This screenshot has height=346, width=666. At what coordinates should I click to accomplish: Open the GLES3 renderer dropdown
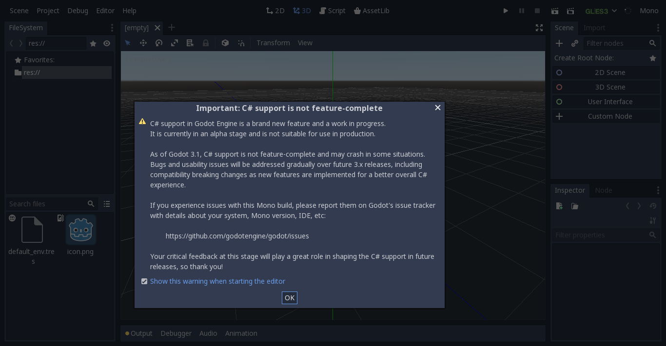pyautogui.click(x=601, y=11)
